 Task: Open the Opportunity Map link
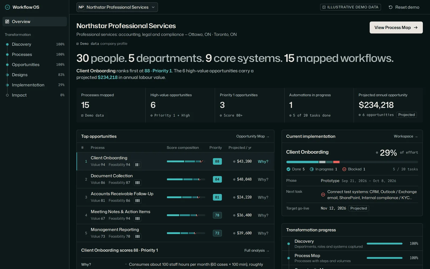coord(253,136)
